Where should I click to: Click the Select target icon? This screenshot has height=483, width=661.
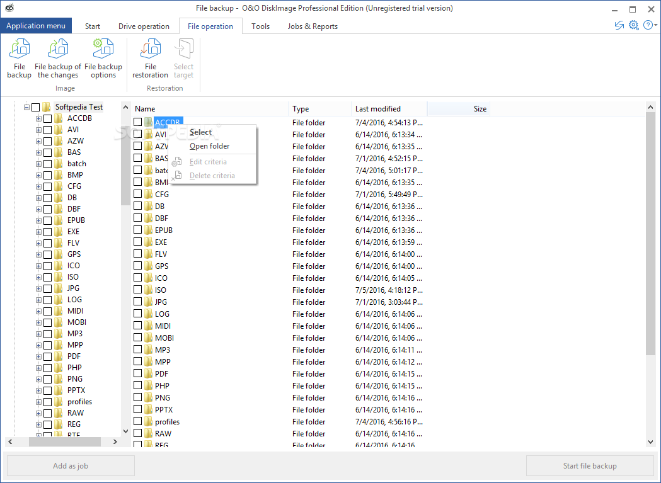pyautogui.click(x=184, y=48)
